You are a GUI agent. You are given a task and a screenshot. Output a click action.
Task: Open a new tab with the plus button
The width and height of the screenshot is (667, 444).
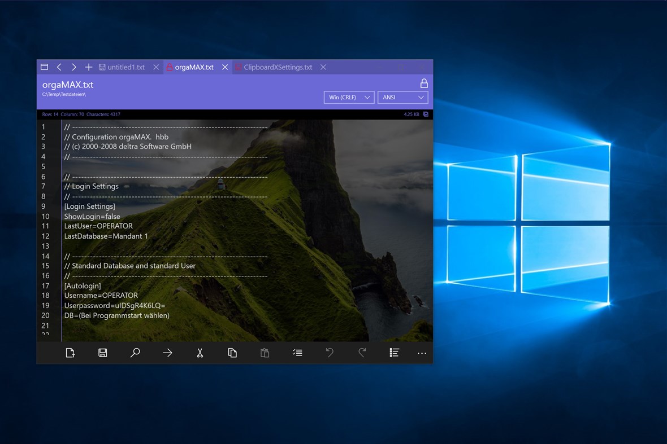pyautogui.click(x=88, y=67)
